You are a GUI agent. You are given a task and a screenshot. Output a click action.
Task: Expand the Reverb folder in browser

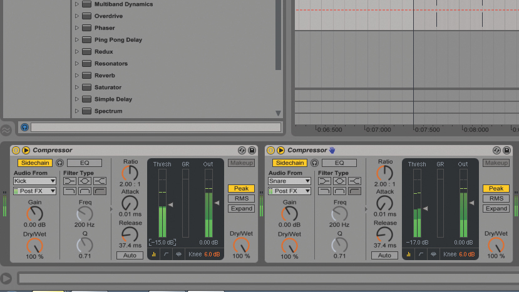click(x=77, y=76)
